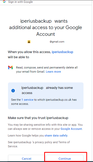Click the Google logo in the header
Viewport: 93px width, 162px height.
pyautogui.click(x=4, y=2)
